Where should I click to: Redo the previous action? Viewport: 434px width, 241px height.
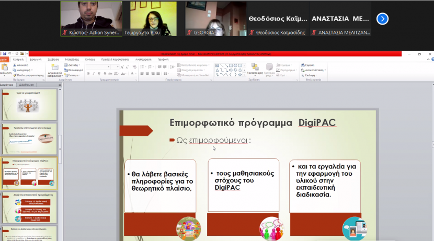click(x=17, y=54)
